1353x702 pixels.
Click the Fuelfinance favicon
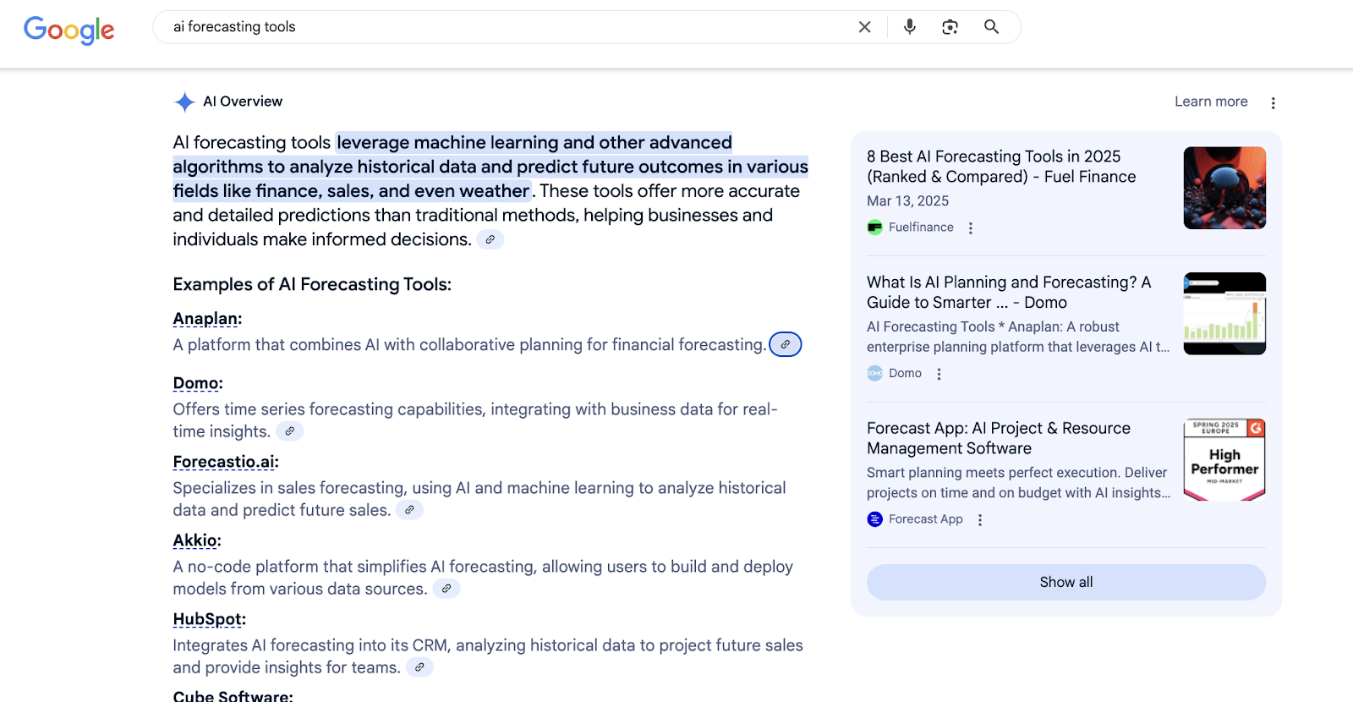875,228
